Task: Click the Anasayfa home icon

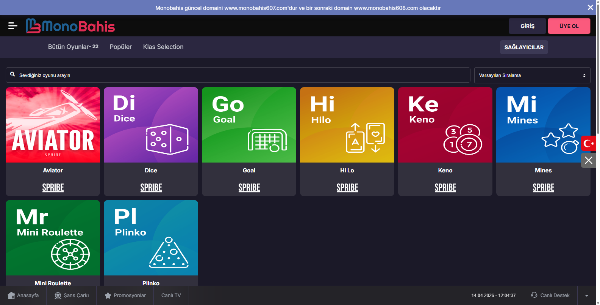Action: pyautogui.click(x=11, y=296)
